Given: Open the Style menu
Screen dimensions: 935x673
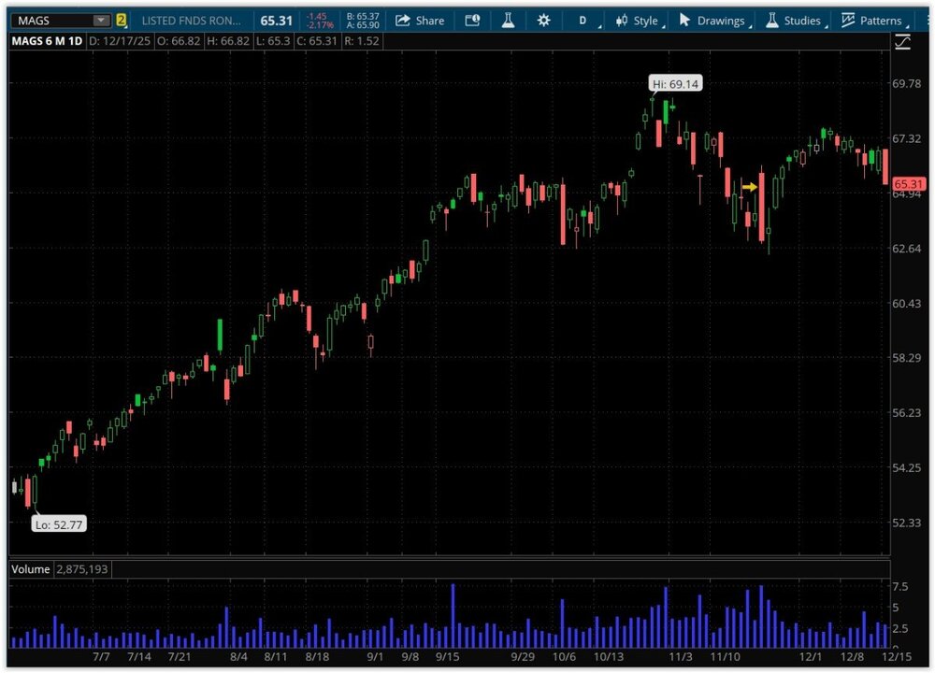Looking at the screenshot, I should coord(638,21).
